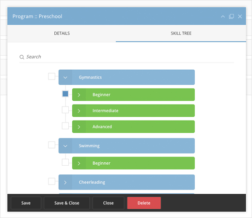The height and width of the screenshot is (218, 252).
Task: Check the Cheerleading checkbox
Action: (52, 181)
